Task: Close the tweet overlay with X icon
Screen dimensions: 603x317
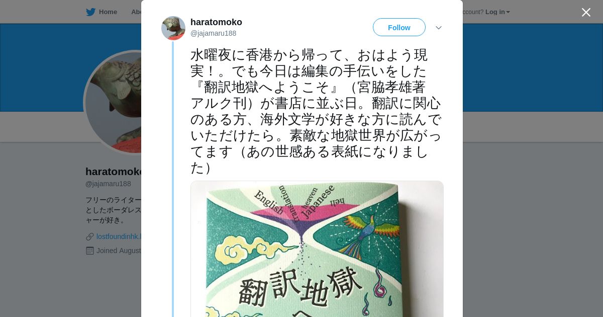Action: coord(586,12)
